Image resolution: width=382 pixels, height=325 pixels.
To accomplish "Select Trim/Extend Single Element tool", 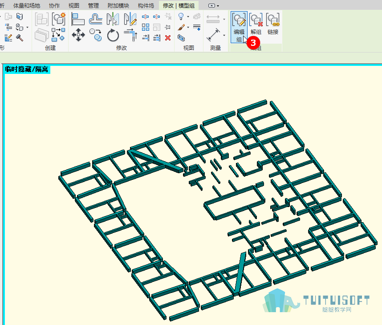I will pyautogui.click(x=146, y=38).
